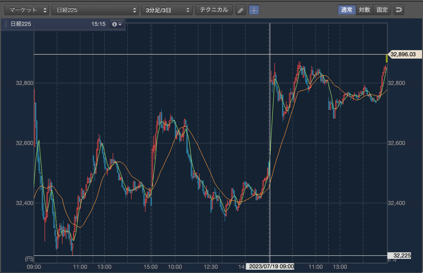The width and height of the screenshot is (423, 273).
Task: Click the 15:00 time axis label
Action: click(151, 266)
